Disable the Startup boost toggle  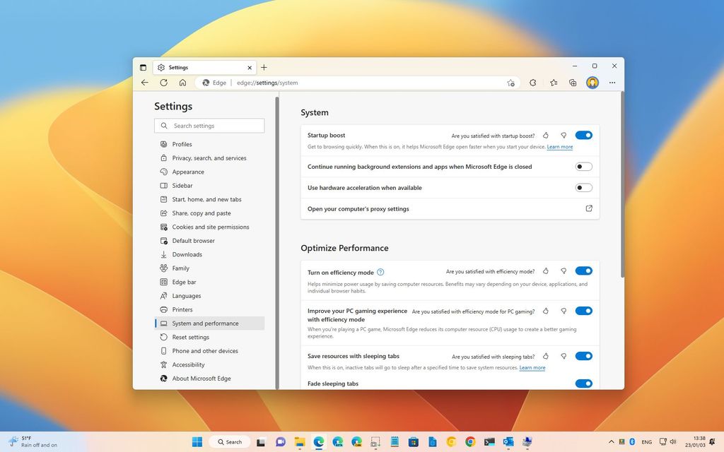tap(583, 135)
